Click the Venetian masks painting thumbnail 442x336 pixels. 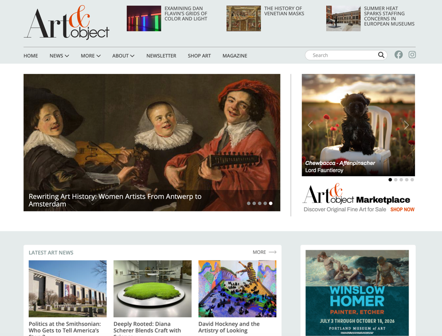pyautogui.click(x=244, y=18)
